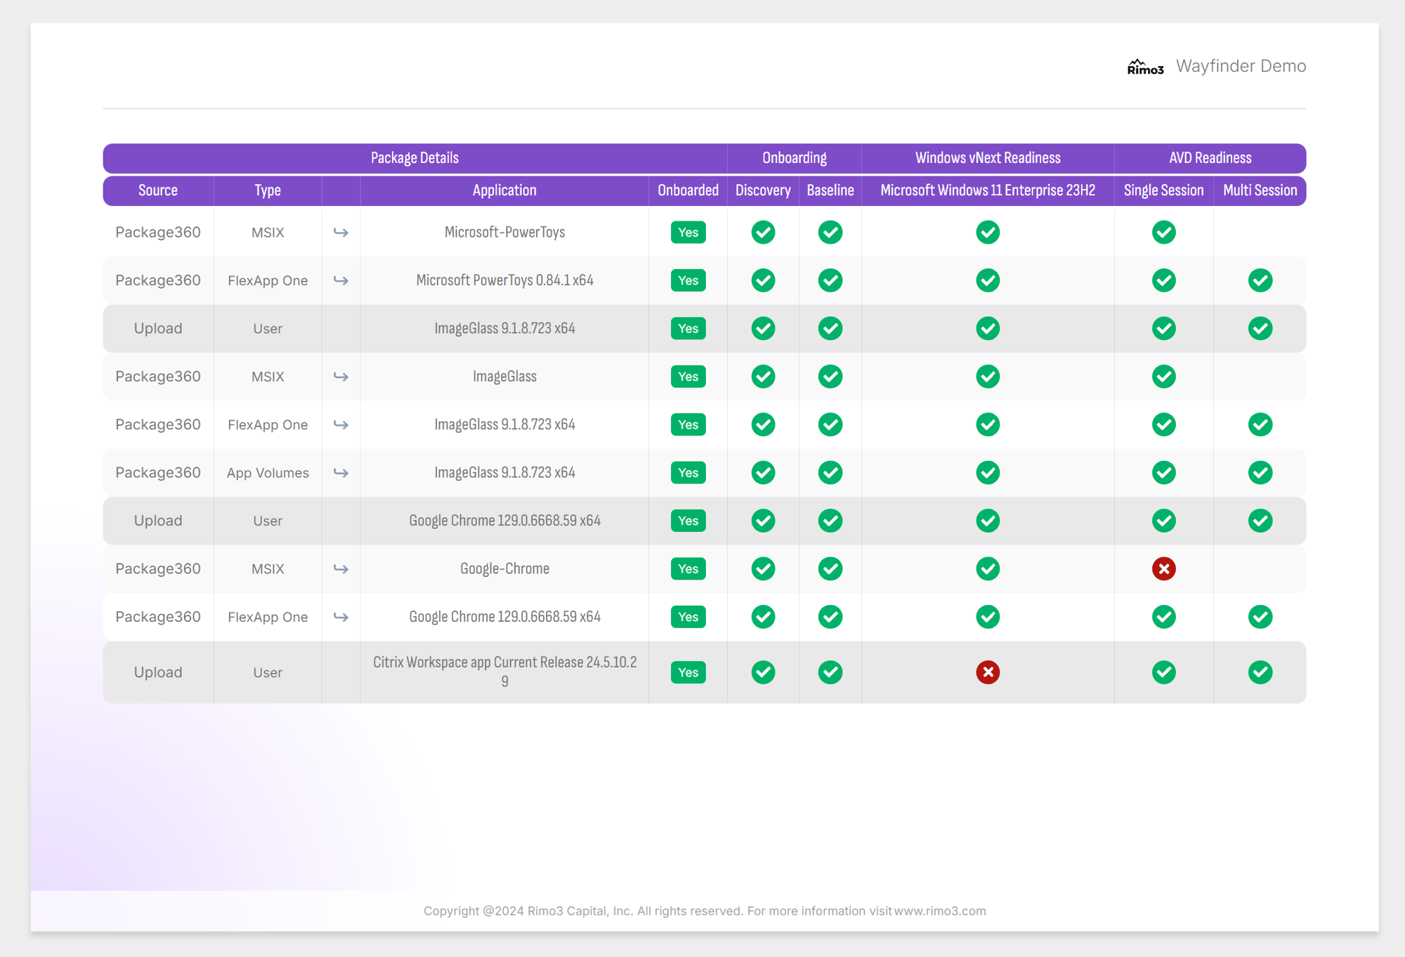Click the Multi Session check icon for Citrix Workspace row
1405x957 pixels.
pyautogui.click(x=1260, y=672)
